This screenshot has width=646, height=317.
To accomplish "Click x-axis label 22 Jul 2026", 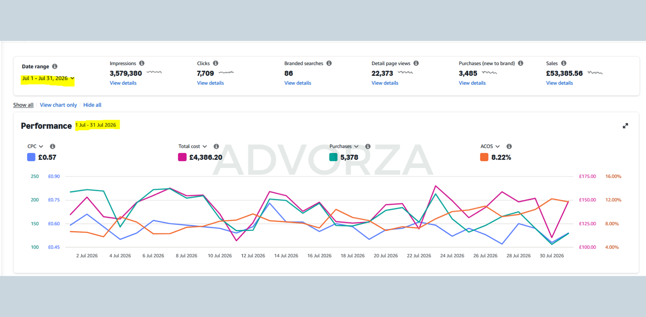I will pos(419,256).
